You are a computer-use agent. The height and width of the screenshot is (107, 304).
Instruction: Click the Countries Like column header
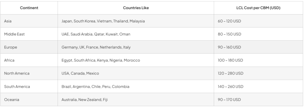pos(136,8)
